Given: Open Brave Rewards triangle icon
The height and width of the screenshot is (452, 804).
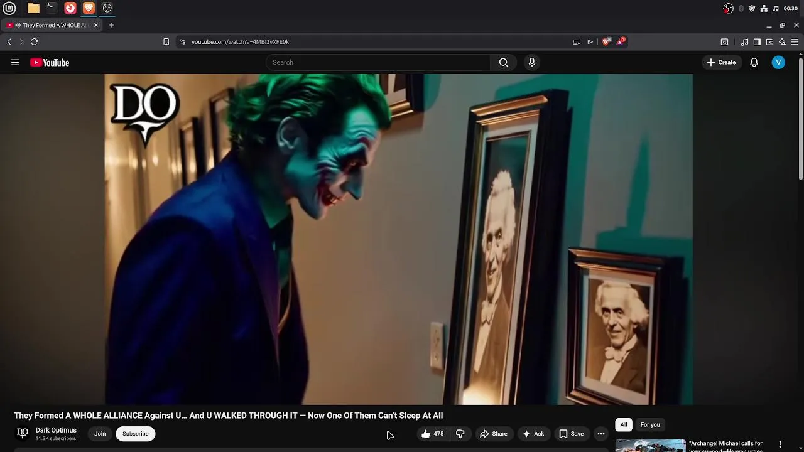Looking at the screenshot, I should [x=621, y=41].
